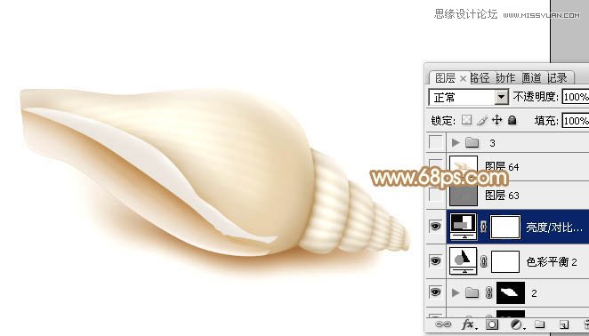Open the new adjustment layer menu icon
Screen dimensions: 589x336
point(517,324)
